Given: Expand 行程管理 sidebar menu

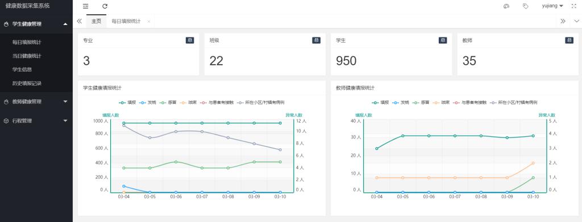Looking at the screenshot, I should 36,121.
